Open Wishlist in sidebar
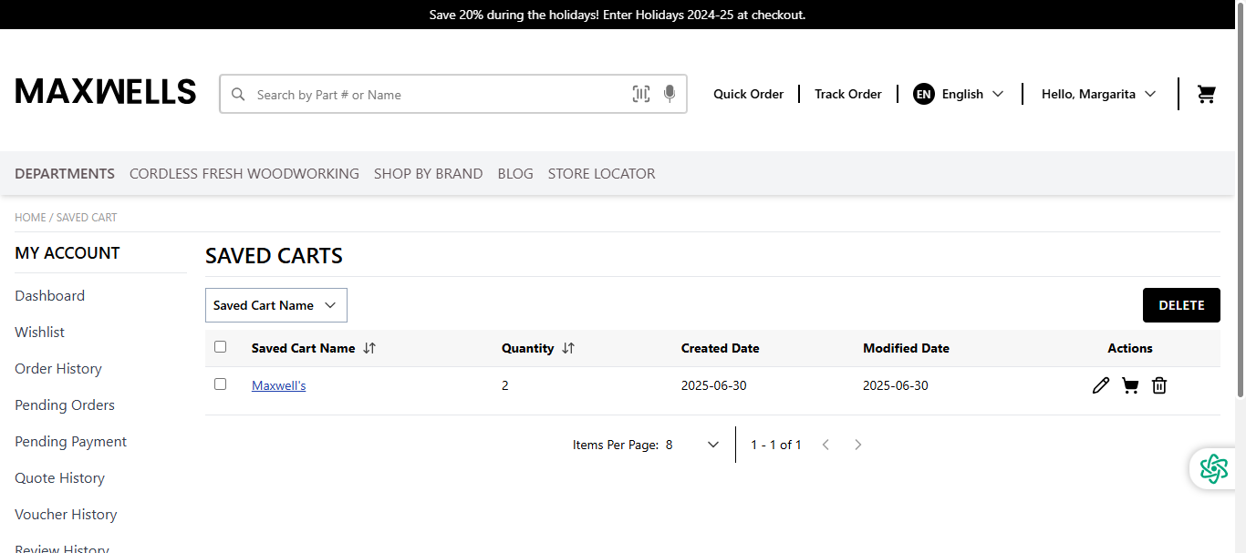1246x553 pixels. pos(40,332)
